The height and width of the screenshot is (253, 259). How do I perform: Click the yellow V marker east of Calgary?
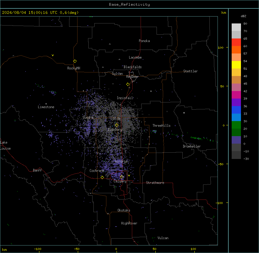(x=129, y=175)
